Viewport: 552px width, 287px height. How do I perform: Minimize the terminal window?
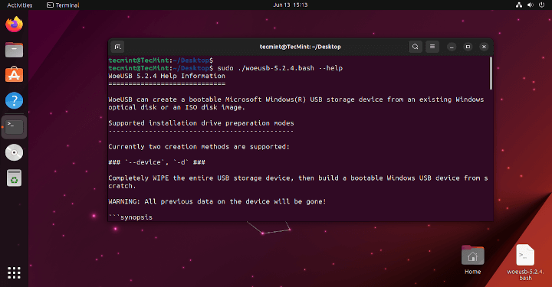click(x=452, y=47)
